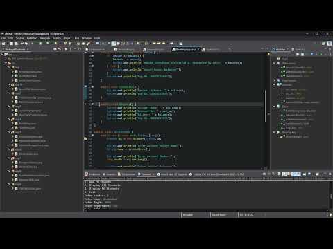Toggle the highlighted Mark Occurrences toolbar button
Viewport: 333px width, 249px height.
click(113, 44)
